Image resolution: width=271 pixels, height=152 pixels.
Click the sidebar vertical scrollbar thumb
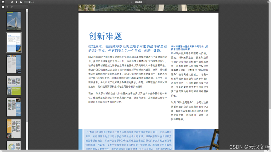(x=27, y=67)
